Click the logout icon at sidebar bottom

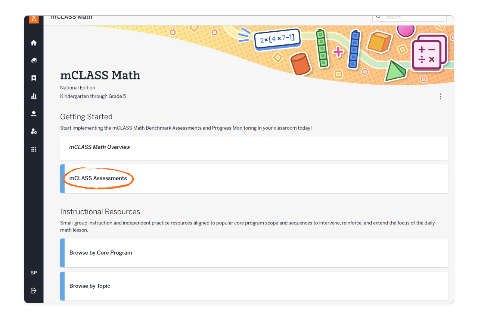(x=34, y=290)
